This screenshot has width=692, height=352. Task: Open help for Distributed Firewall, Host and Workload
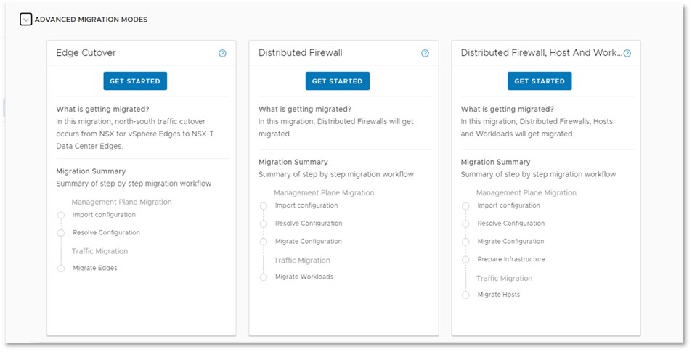coord(627,53)
